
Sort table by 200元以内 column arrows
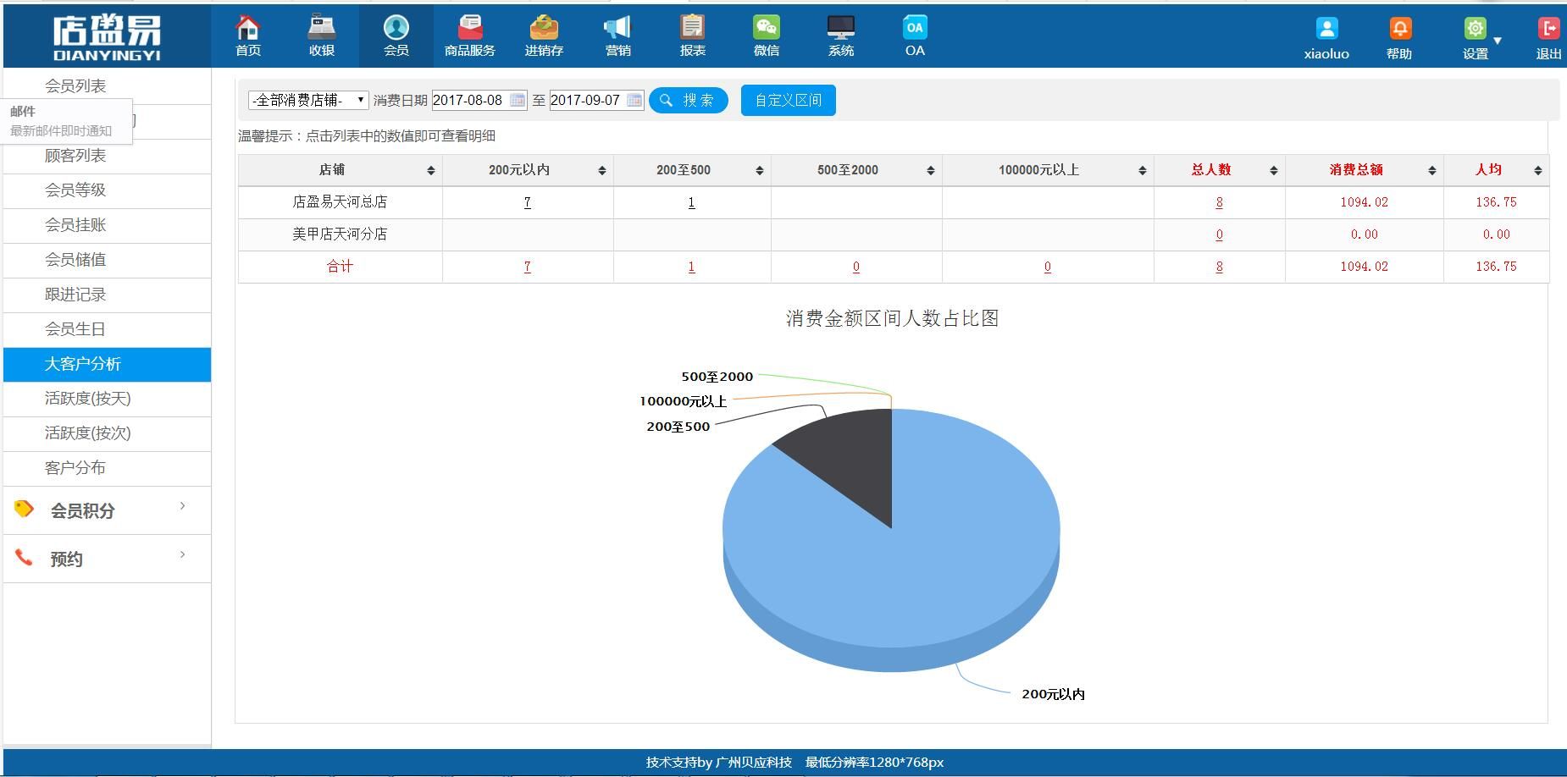tap(601, 171)
